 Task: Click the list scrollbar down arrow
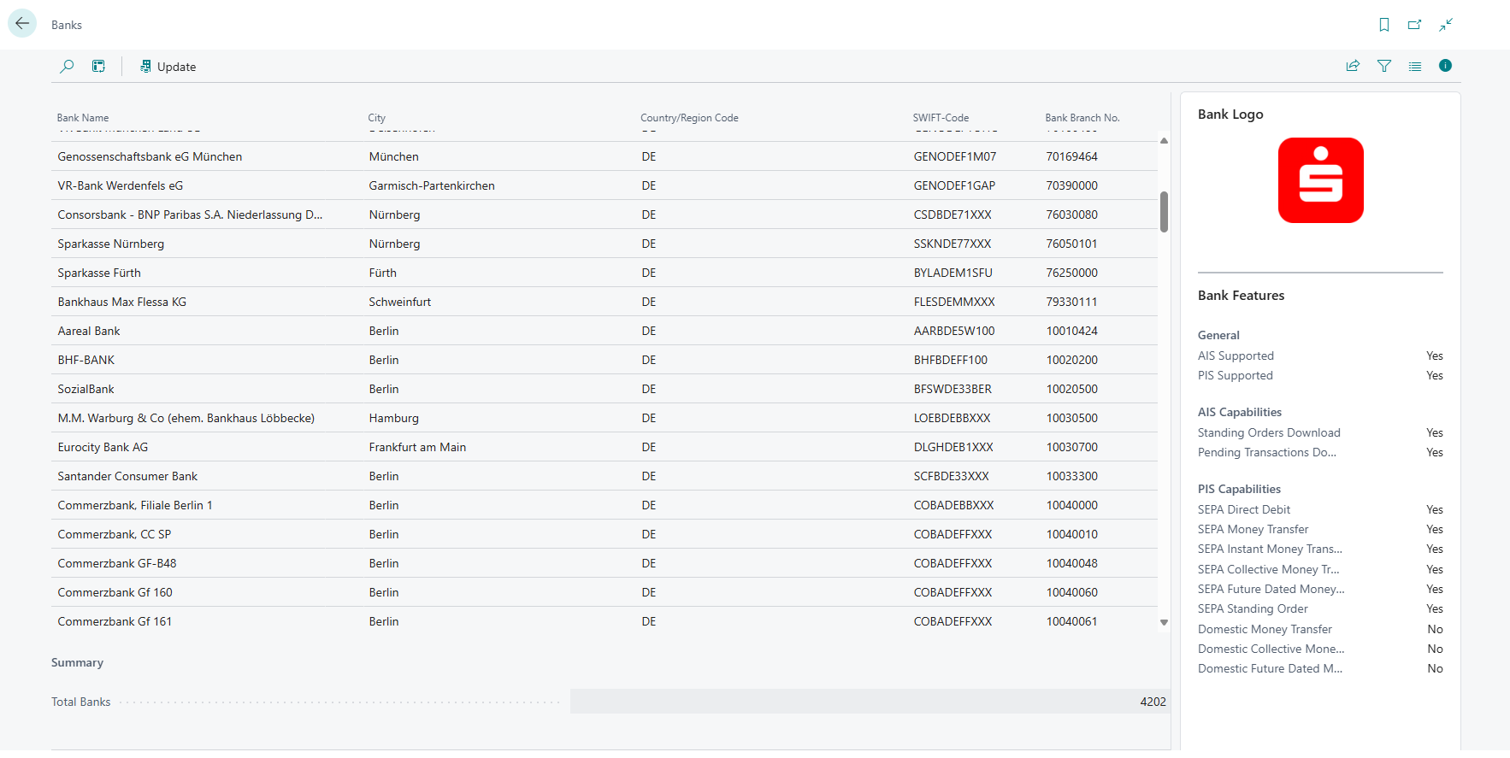(x=1164, y=622)
